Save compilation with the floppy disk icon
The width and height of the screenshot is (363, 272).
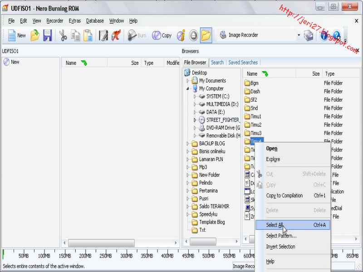click(48, 35)
